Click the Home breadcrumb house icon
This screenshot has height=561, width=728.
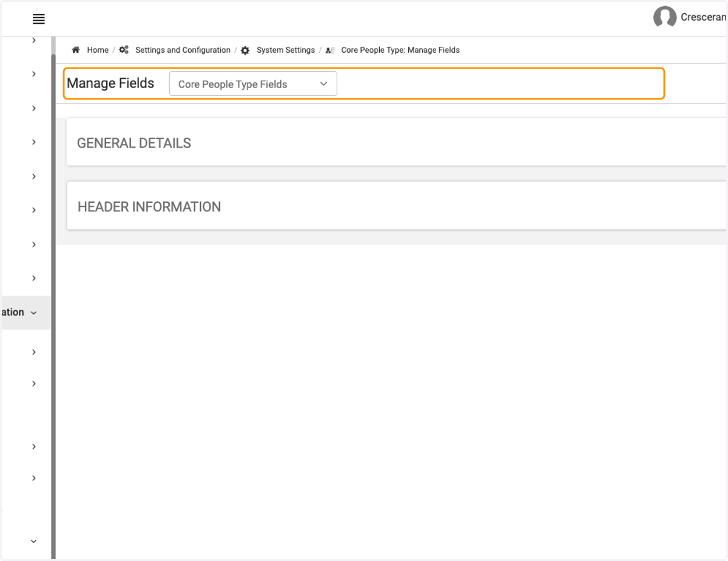(76, 50)
